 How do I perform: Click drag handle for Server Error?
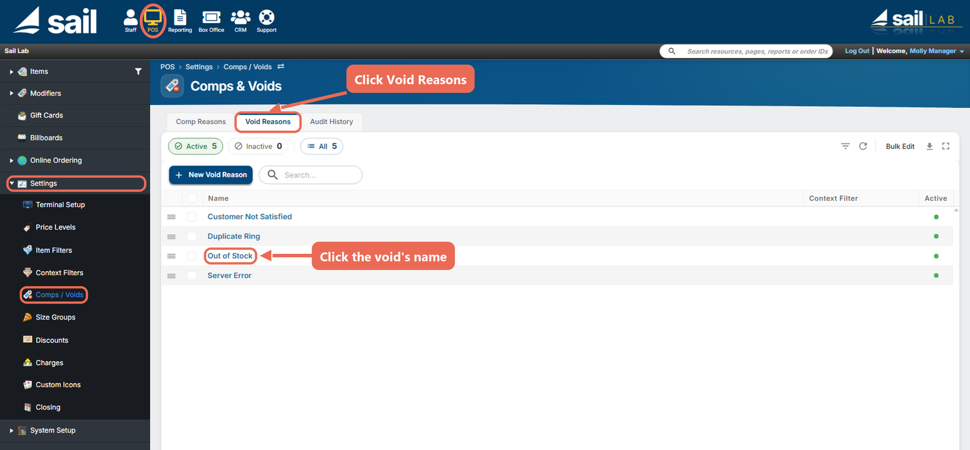[x=171, y=276]
